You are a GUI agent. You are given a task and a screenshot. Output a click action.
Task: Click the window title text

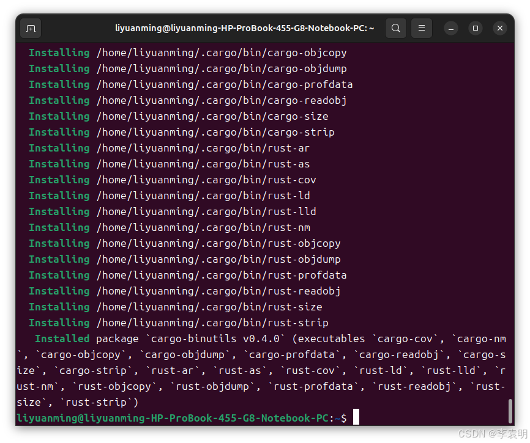(244, 28)
